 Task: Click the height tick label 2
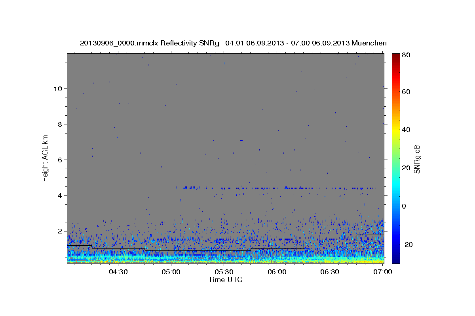point(60,231)
